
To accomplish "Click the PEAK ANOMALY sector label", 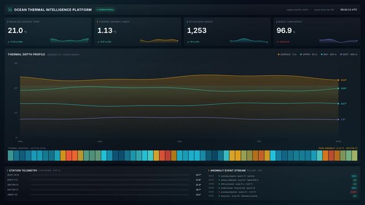I will pyautogui.click(x=338, y=148).
